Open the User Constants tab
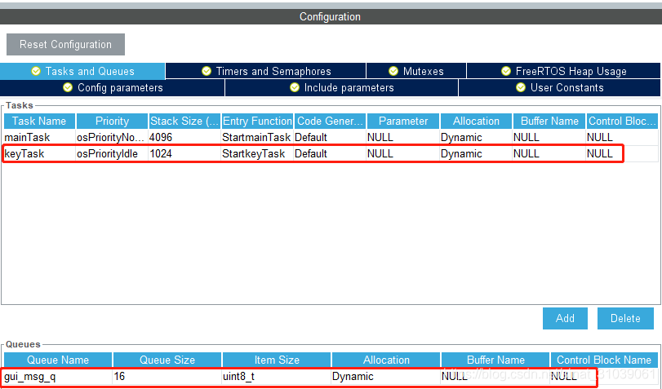 tap(559, 88)
